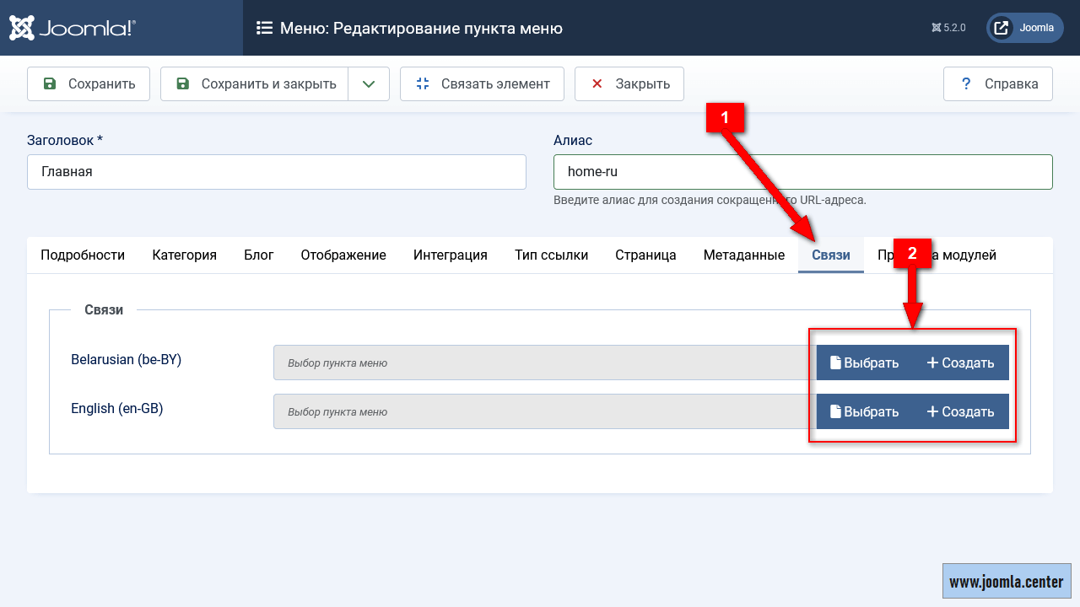Open the Категория tab
Image resolution: width=1080 pixels, height=607 pixels.
click(x=184, y=255)
